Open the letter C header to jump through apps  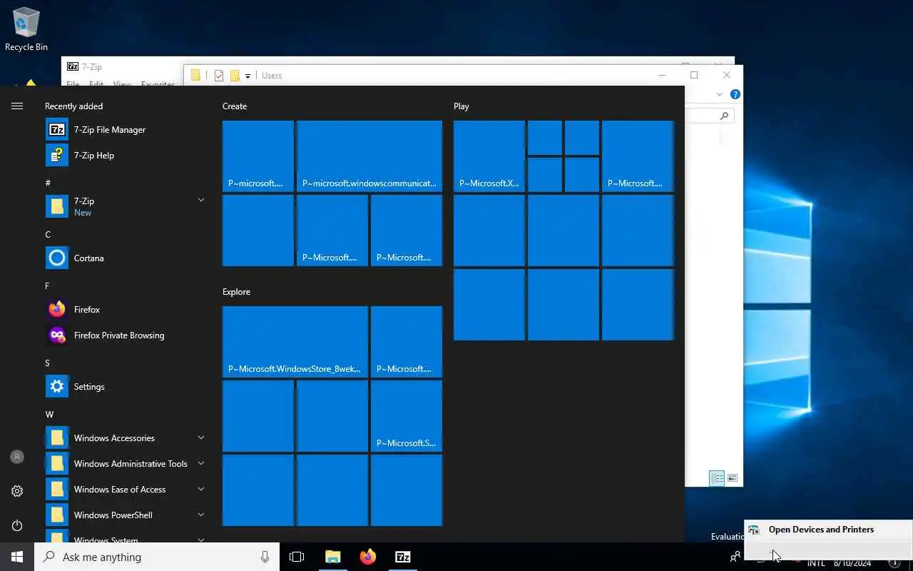pos(48,235)
